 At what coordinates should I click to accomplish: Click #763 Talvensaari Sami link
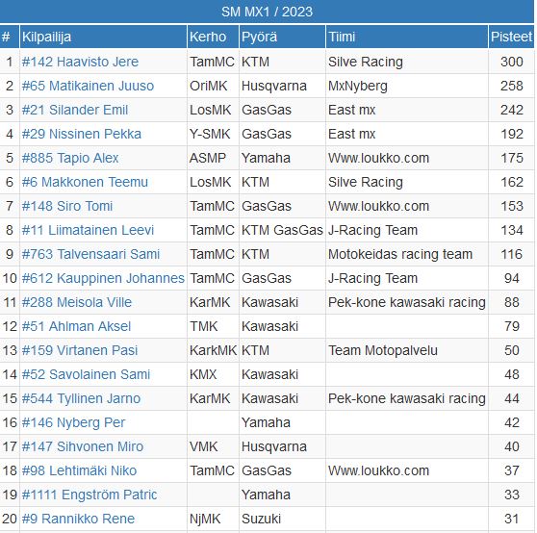[90, 254]
